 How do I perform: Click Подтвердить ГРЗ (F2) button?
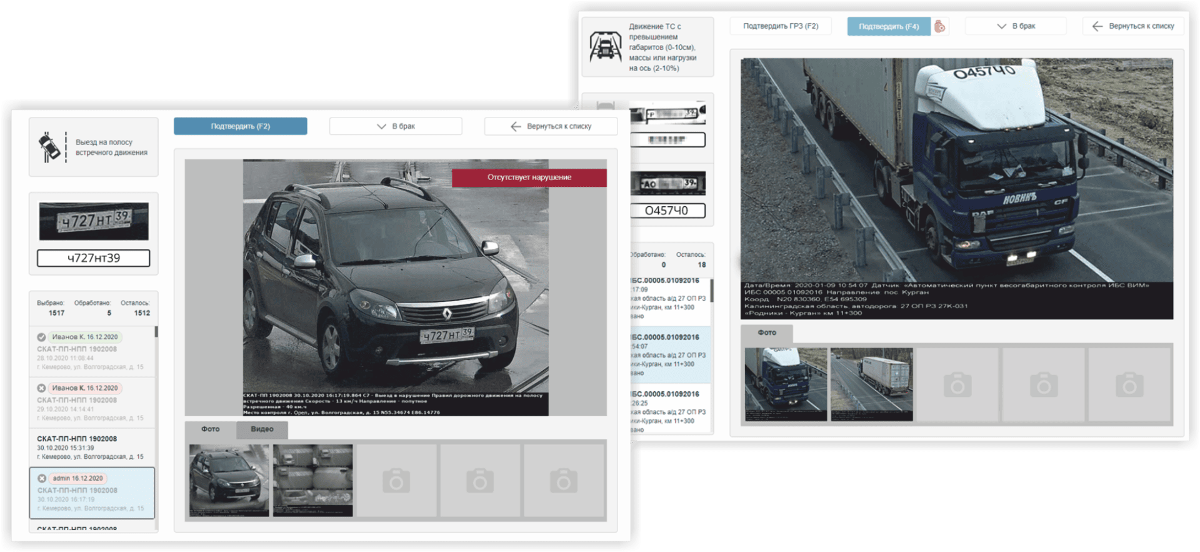pos(781,26)
